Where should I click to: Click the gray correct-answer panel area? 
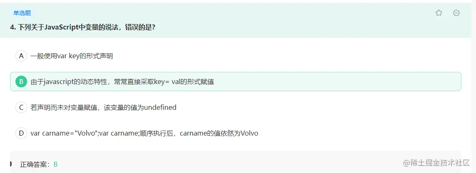point(236,162)
